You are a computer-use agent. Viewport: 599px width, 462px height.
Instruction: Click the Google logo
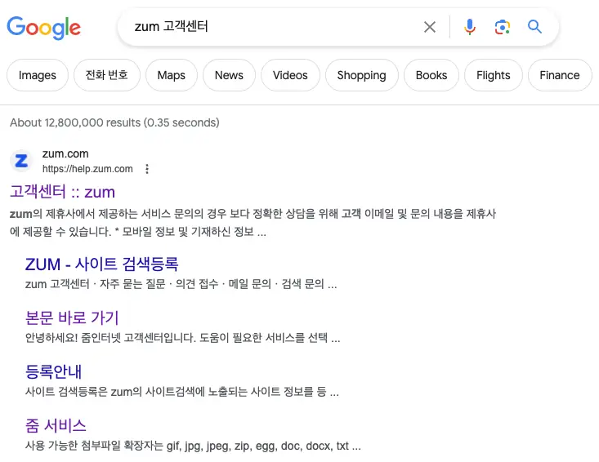[x=44, y=28]
